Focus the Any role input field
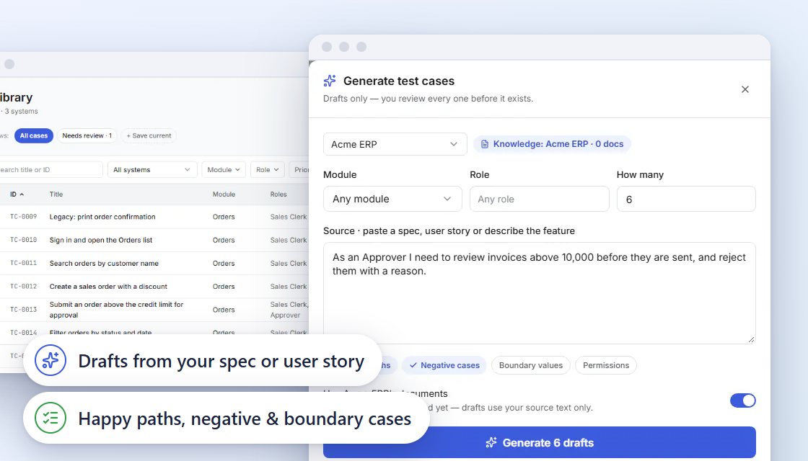808x461 pixels. pos(539,199)
